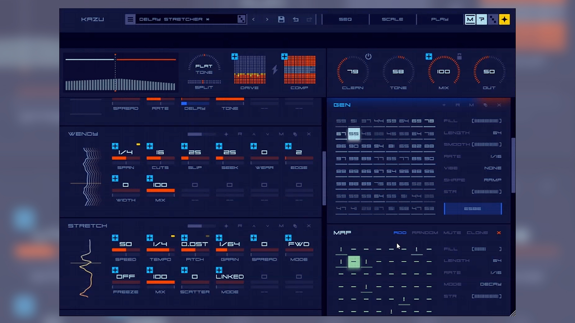
Task: Move Wendy module up with chevron
Action: (254, 134)
